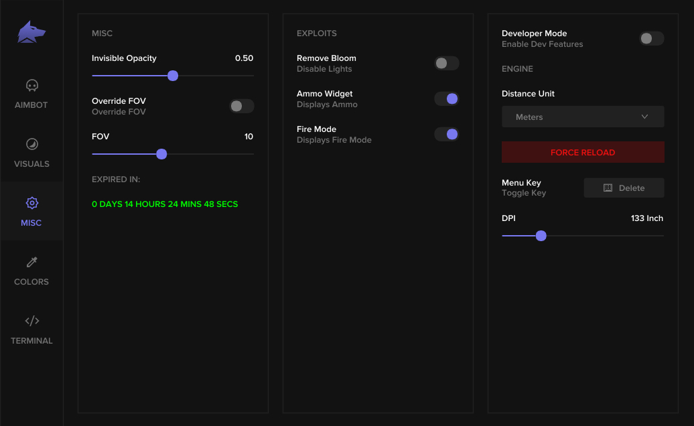This screenshot has width=694, height=426.
Task: Enable the Remove Bloom exploit
Action: click(x=446, y=63)
